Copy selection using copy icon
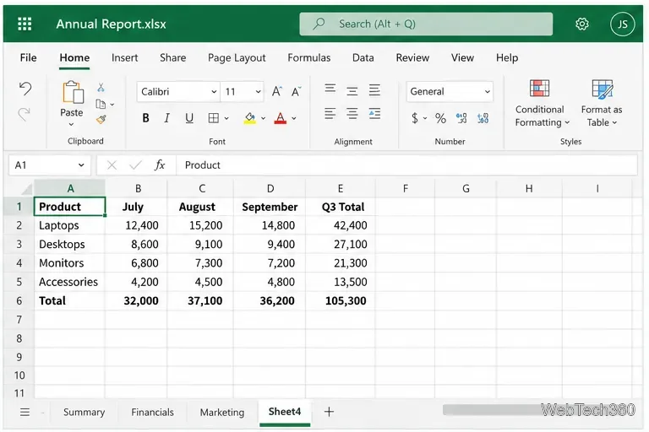 point(101,104)
